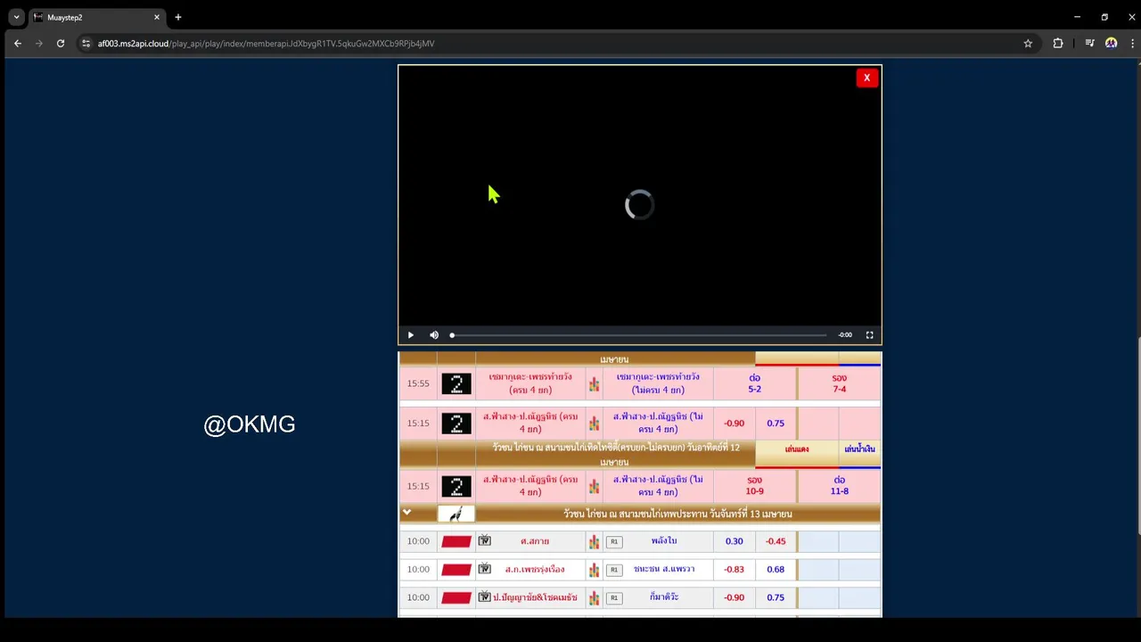Select เชมากูเตะ-เพชรท่ายวัง (ไม่ครบ 4 ยก)
Viewport: 1141px width, 642px height.
coord(658,383)
